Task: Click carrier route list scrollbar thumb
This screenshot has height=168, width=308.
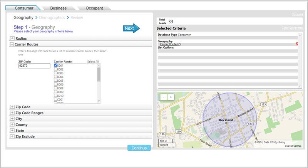Action: pyautogui.click(x=99, y=74)
